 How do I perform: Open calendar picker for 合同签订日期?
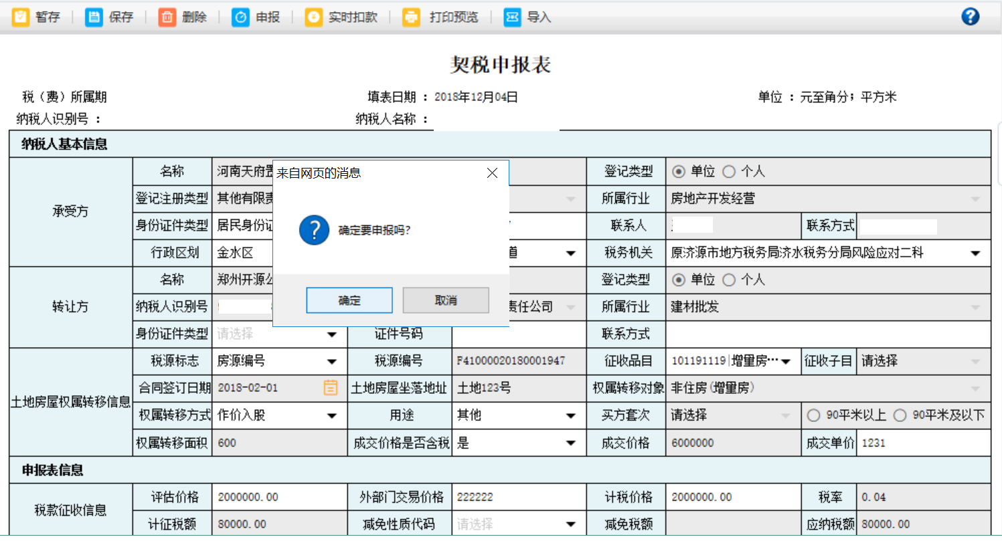point(331,388)
